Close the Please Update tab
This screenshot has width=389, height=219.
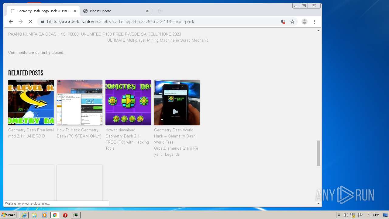point(147,11)
